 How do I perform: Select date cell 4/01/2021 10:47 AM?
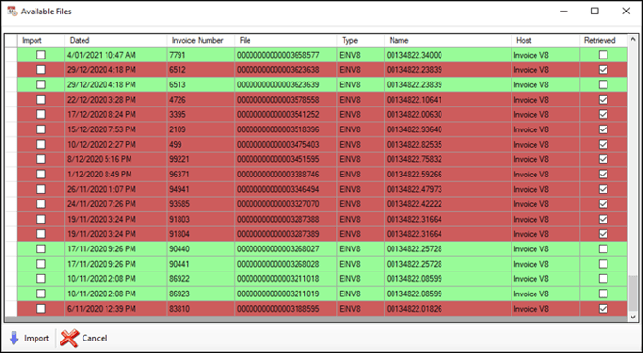tap(115, 55)
